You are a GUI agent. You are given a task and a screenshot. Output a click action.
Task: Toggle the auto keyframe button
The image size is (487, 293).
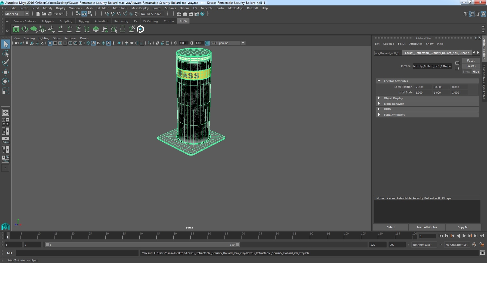474,245
